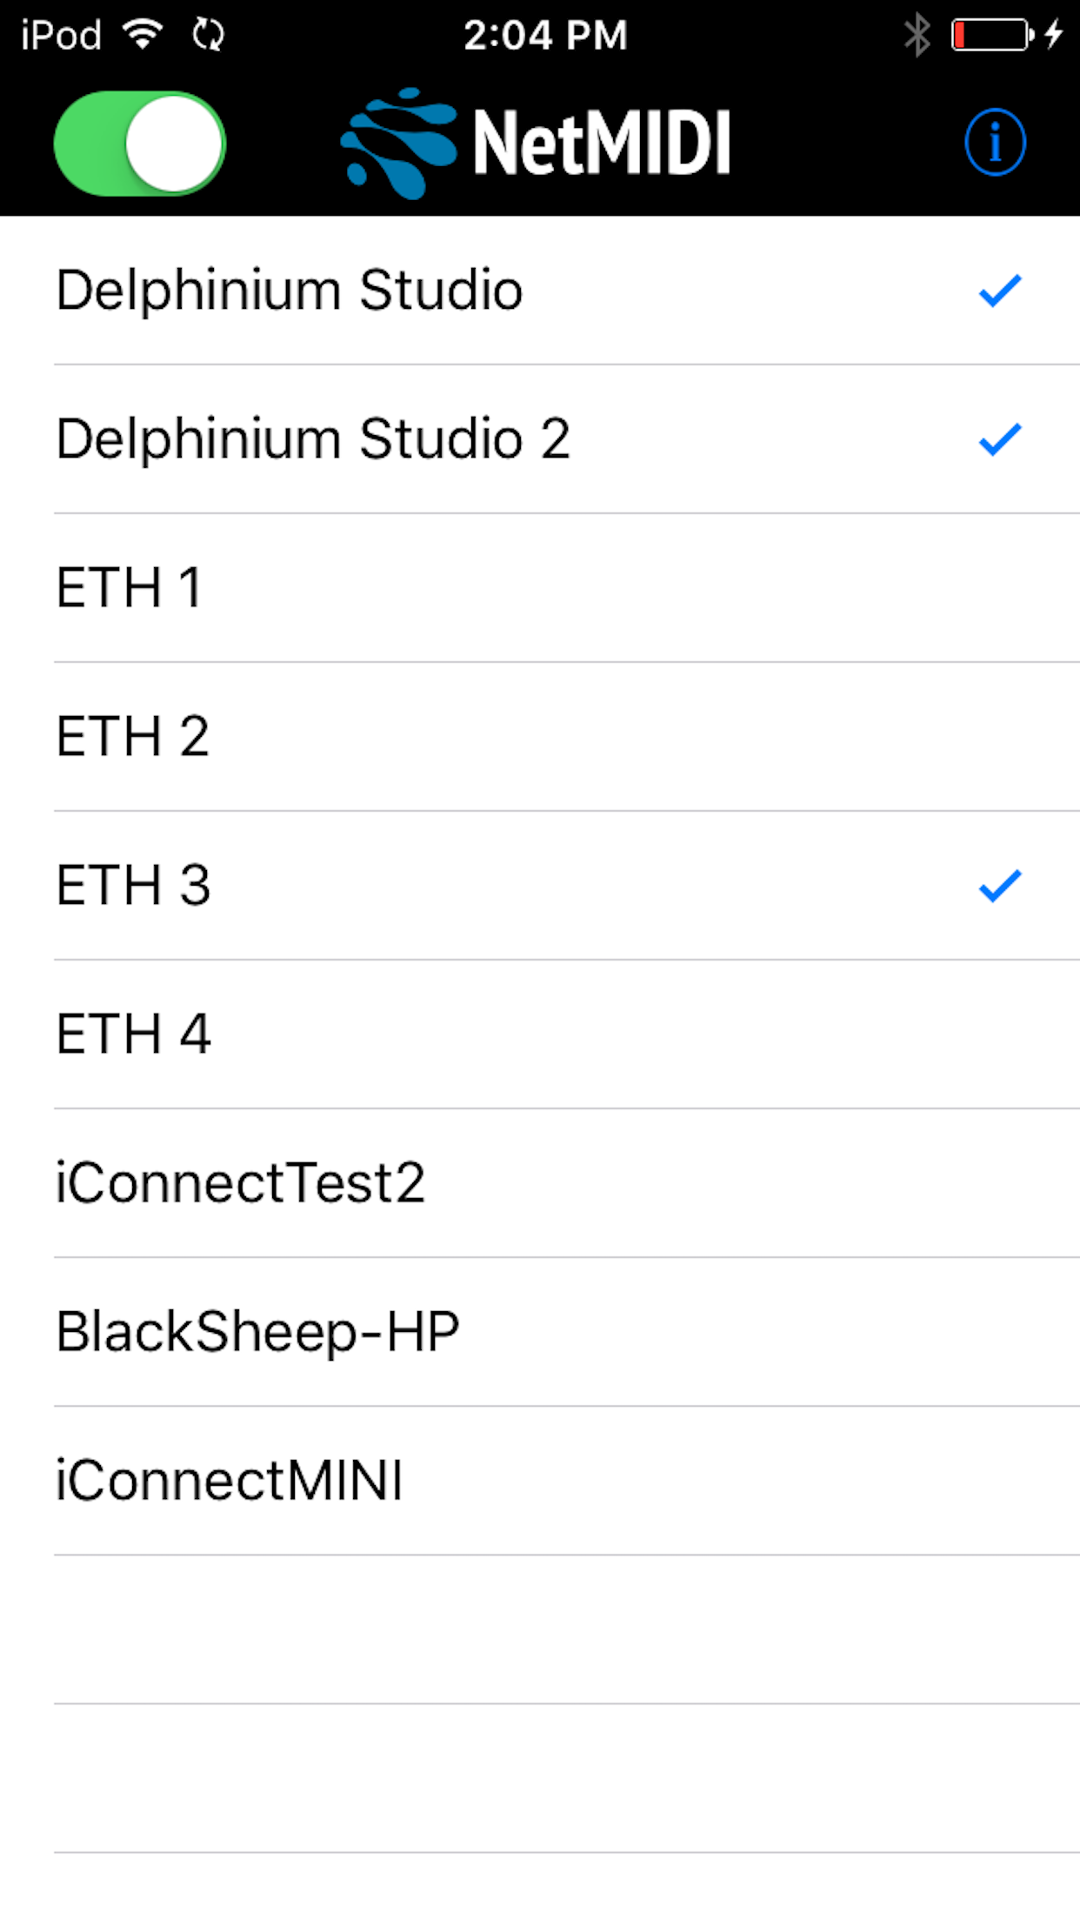Tap the battery indicator icon
The width and height of the screenshot is (1080, 1921).
pyautogui.click(x=990, y=35)
